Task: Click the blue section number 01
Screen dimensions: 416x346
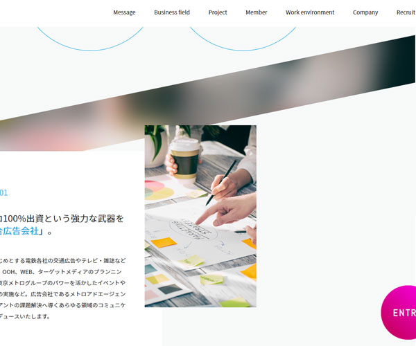Action: click(3, 193)
